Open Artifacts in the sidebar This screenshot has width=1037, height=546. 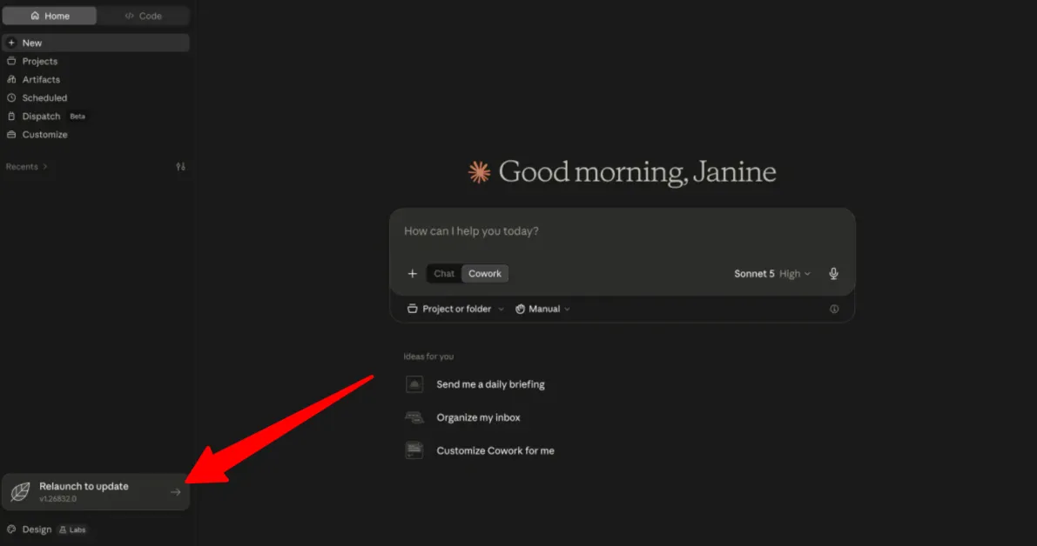click(96, 79)
